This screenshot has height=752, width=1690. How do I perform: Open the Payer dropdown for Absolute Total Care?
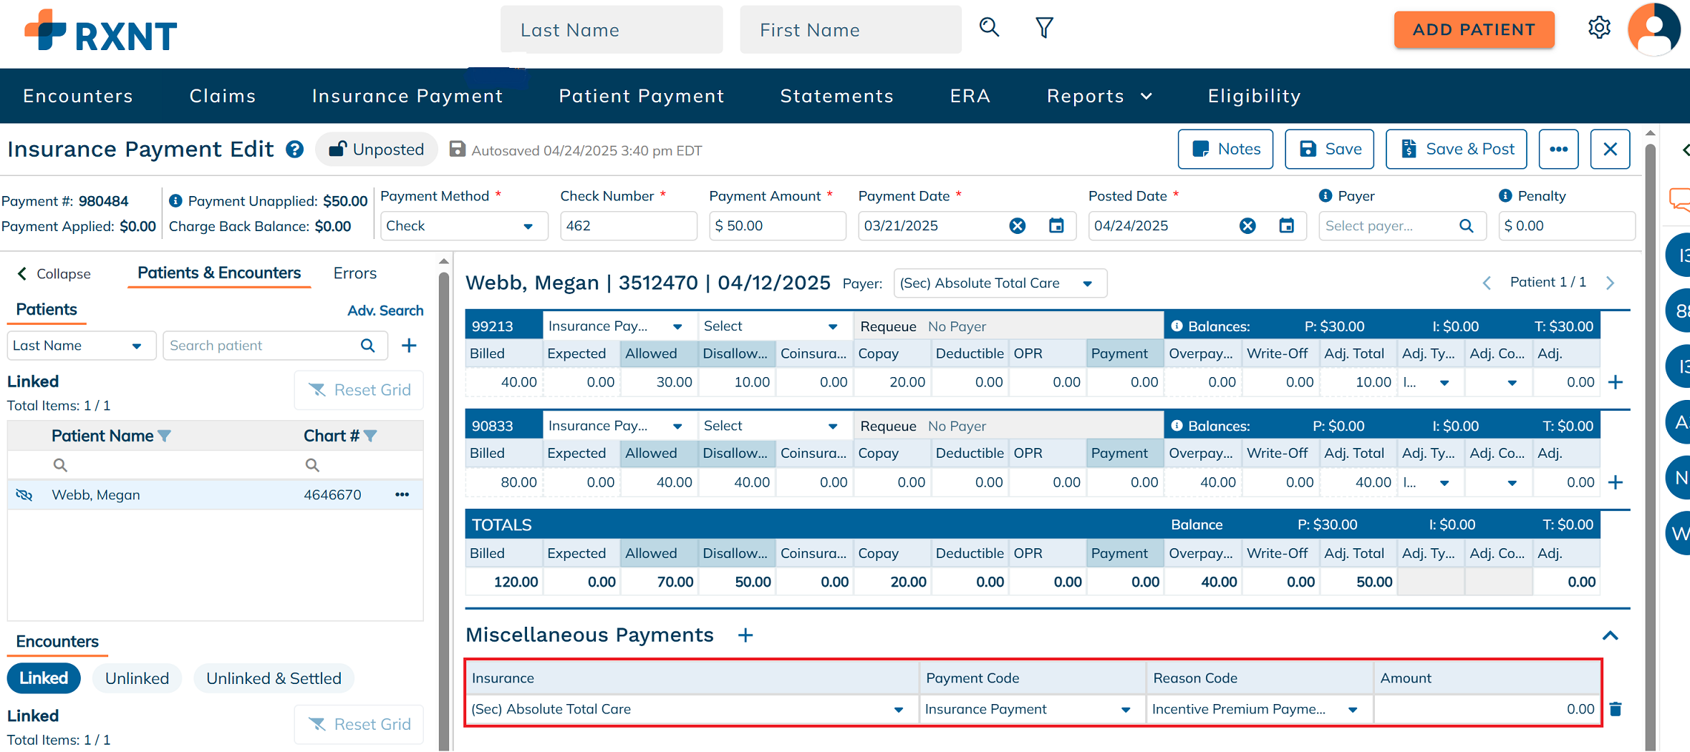tap(1000, 283)
